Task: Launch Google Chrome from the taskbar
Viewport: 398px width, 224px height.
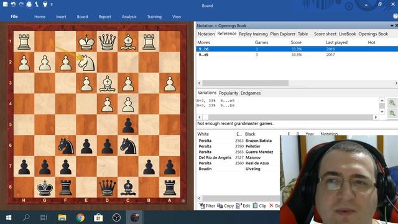Action: click(x=80, y=218)
